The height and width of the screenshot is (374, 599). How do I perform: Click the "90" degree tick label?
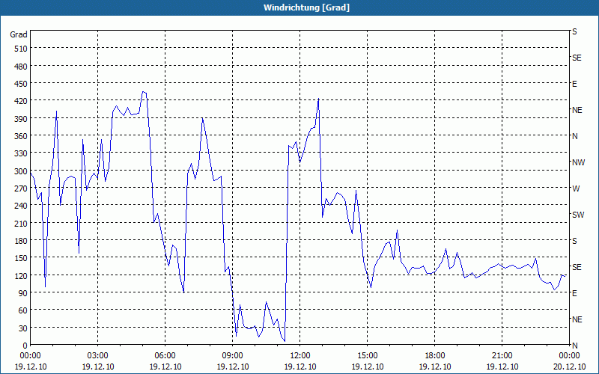tap(23, 293)
